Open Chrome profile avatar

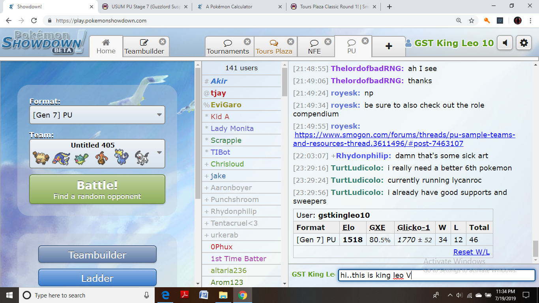coord(518,21)
